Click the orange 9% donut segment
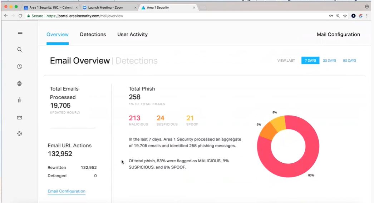This screenshot has width=374, height=203. click(268, 131)
